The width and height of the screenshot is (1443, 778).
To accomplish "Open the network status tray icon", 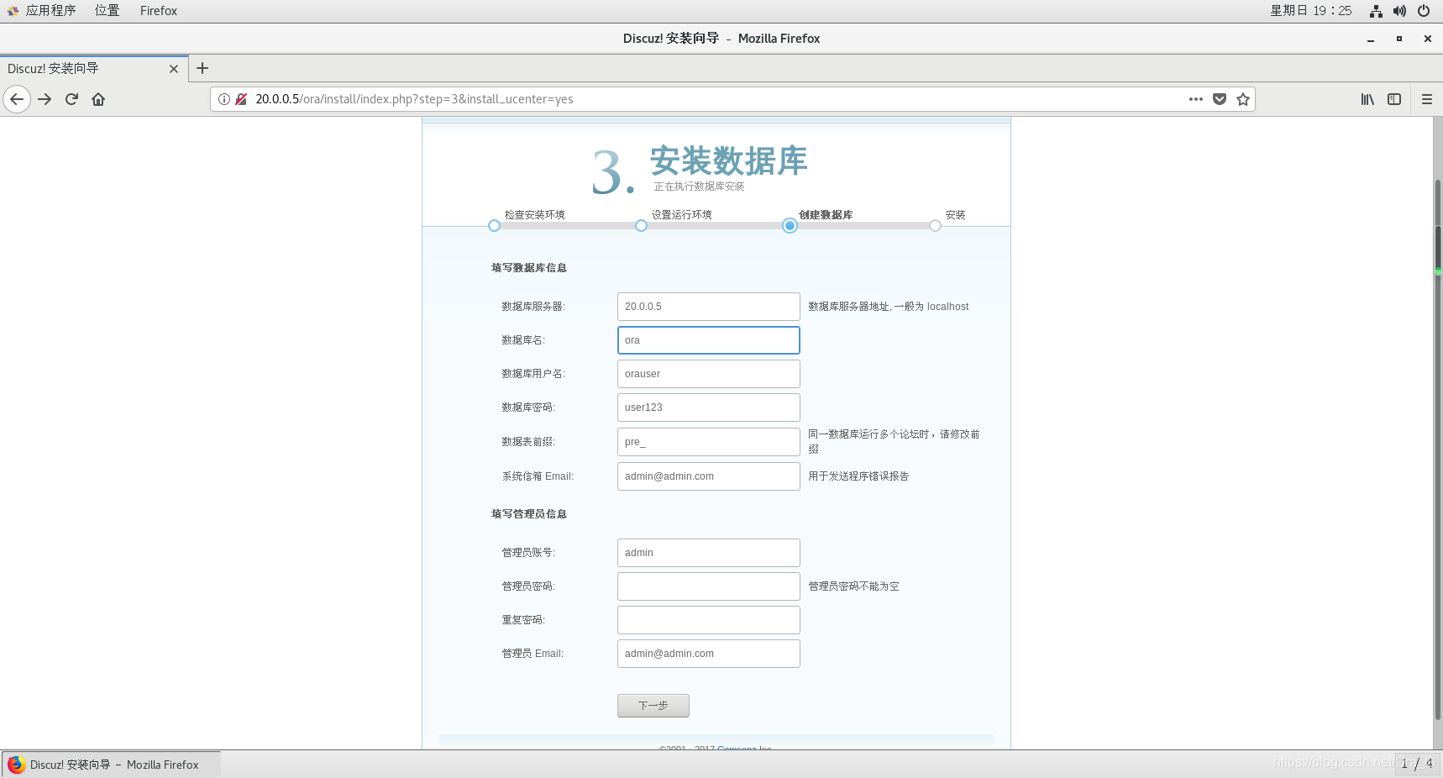I will pos(1376,11).
